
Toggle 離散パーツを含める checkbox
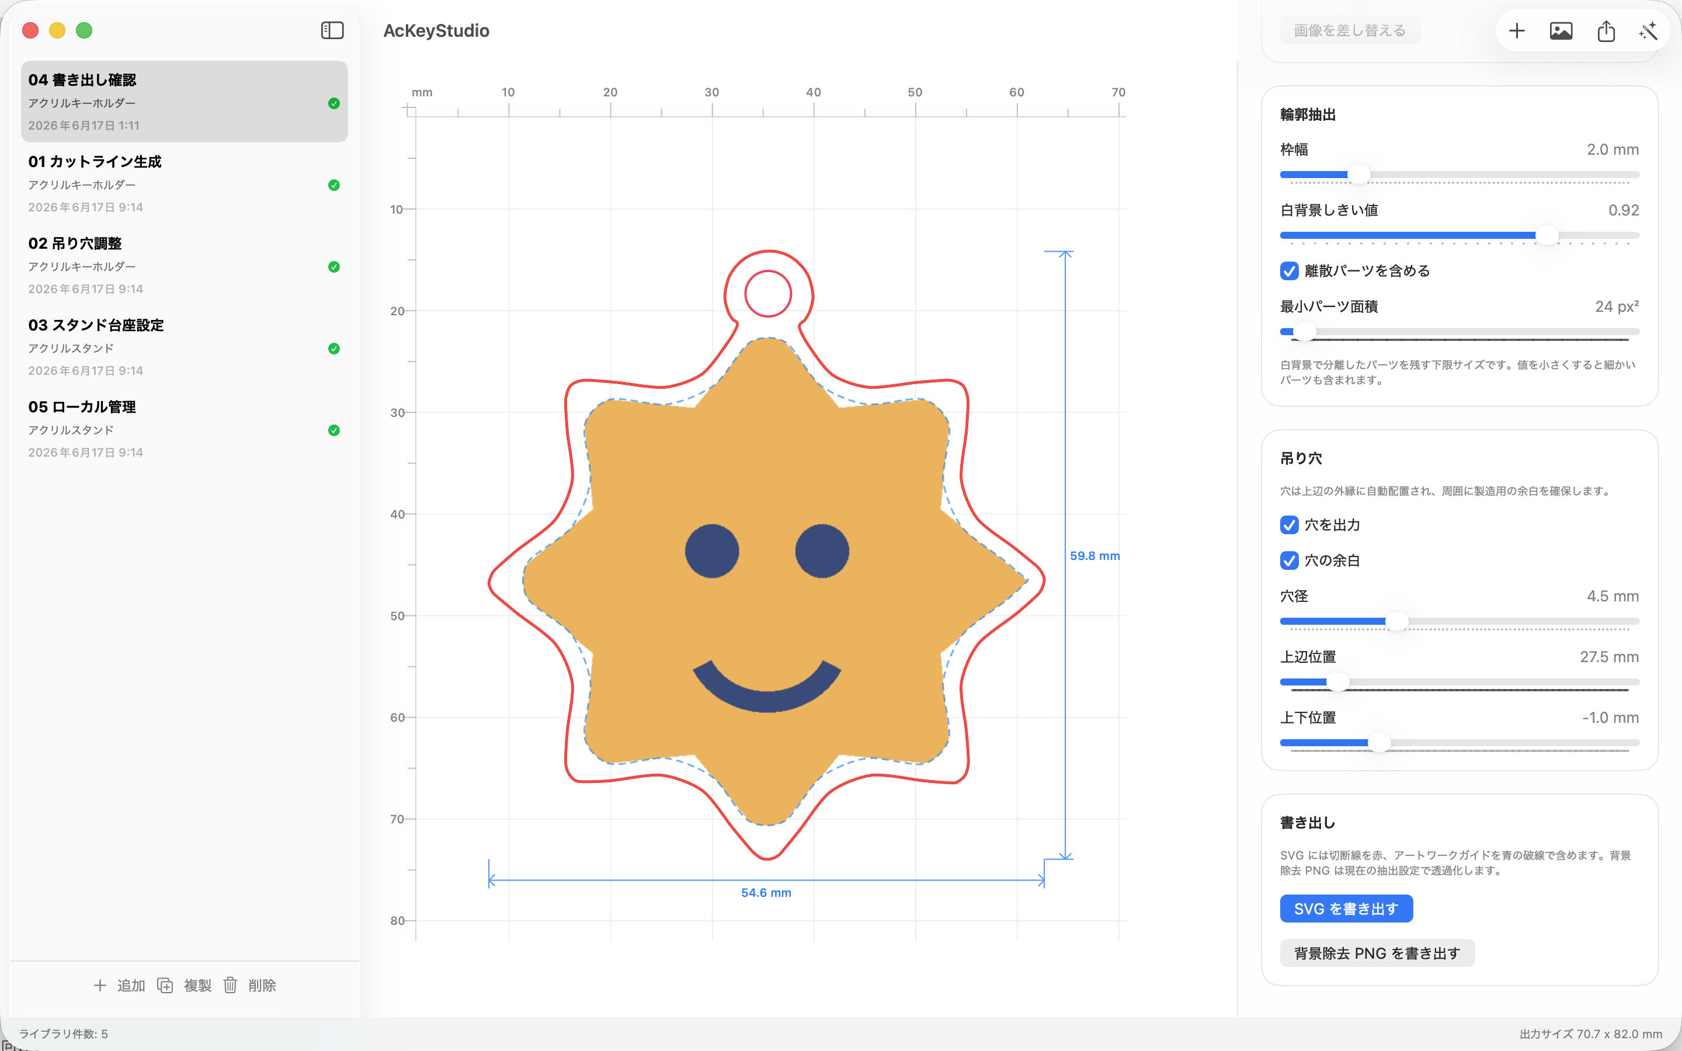(x=1290, y=270)
